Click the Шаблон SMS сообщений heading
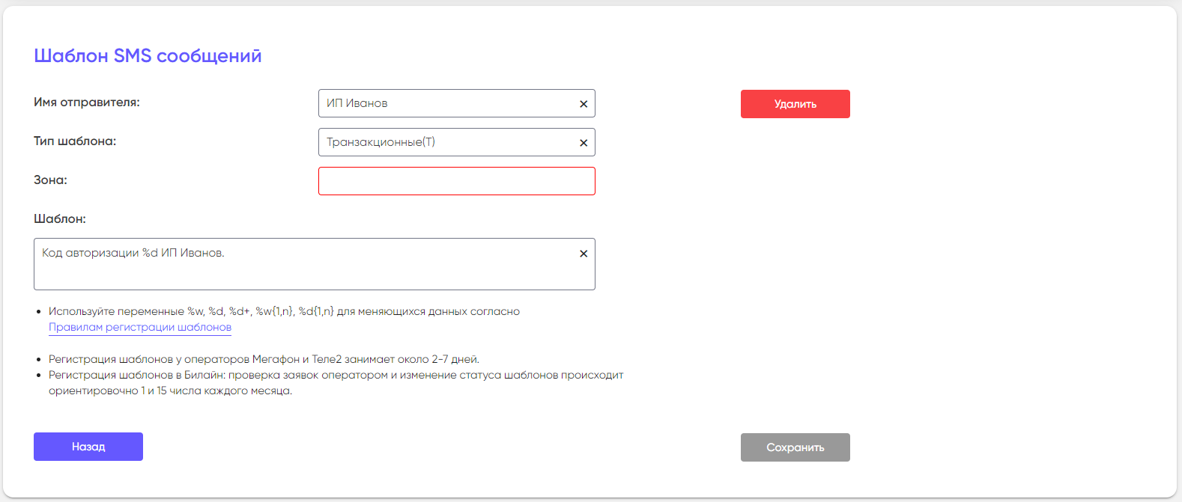This screenshot has height=502, width=1182. coord(148,56)
